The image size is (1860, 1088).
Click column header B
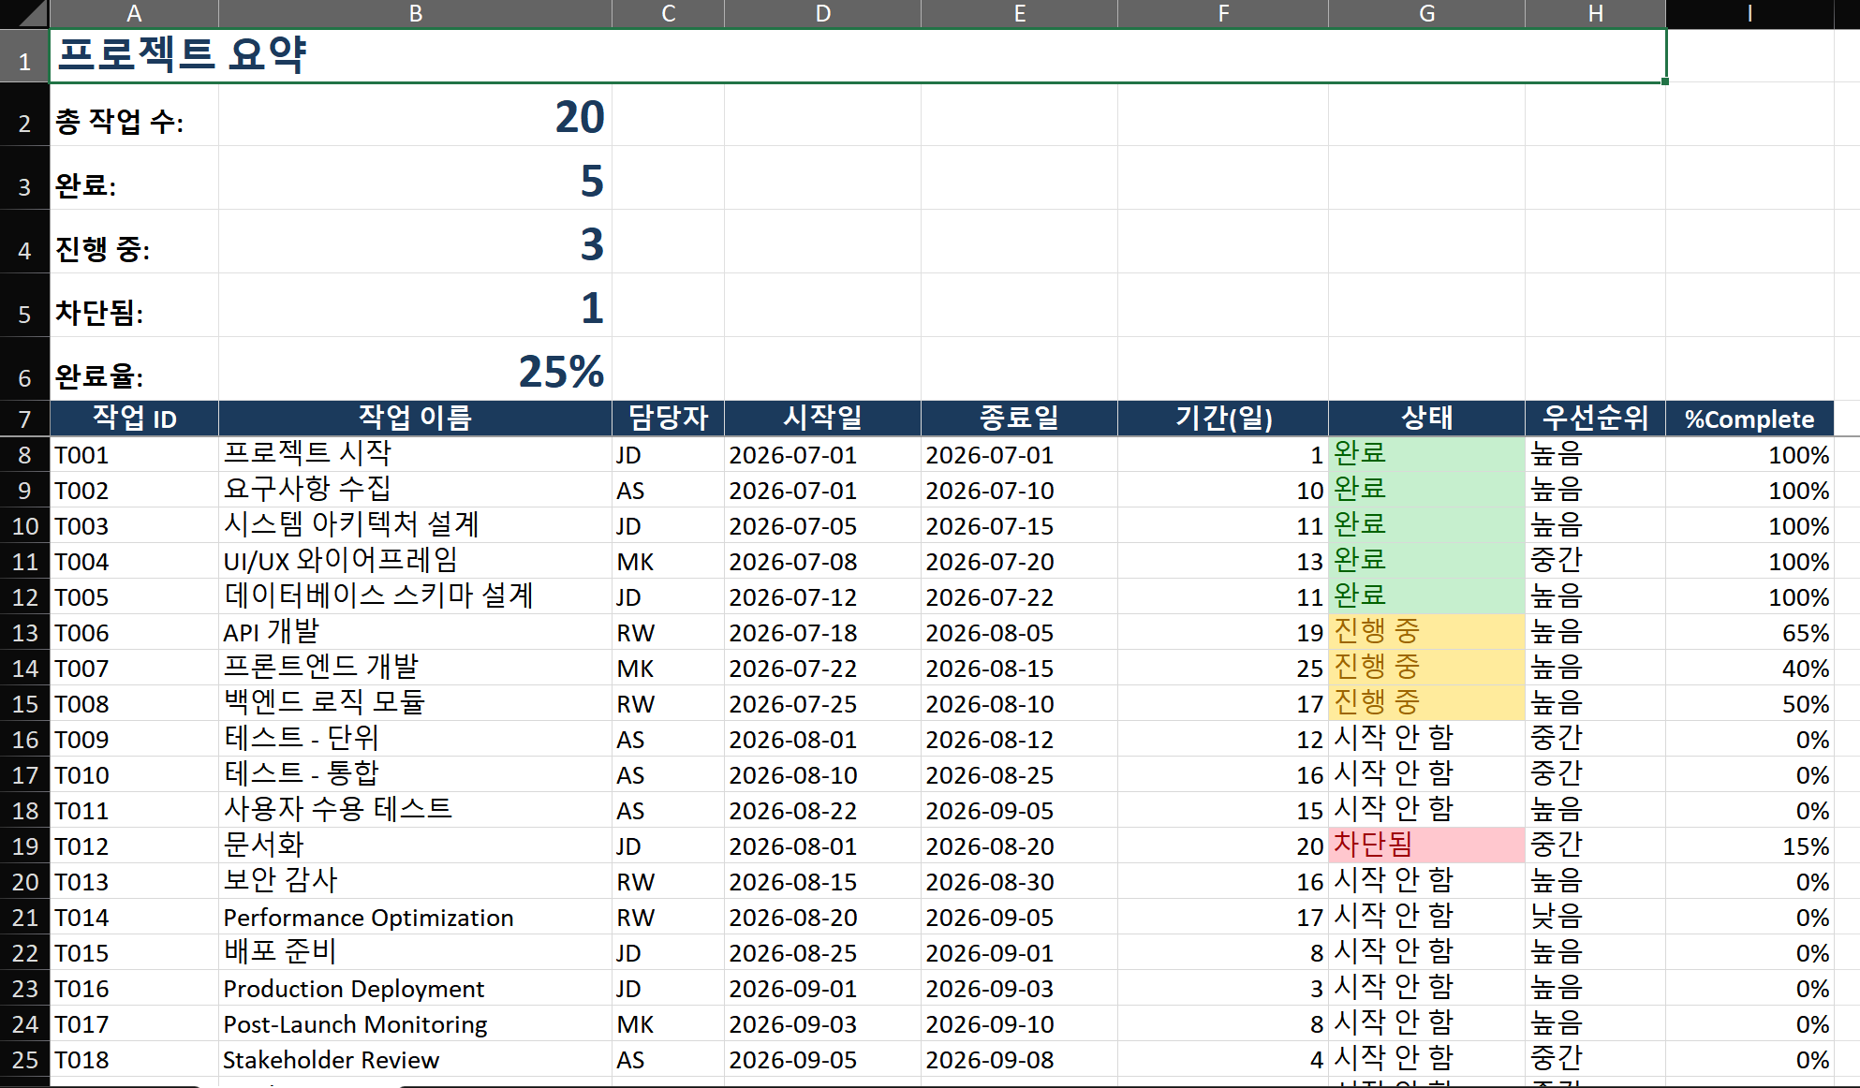click(x=415, y=13)
